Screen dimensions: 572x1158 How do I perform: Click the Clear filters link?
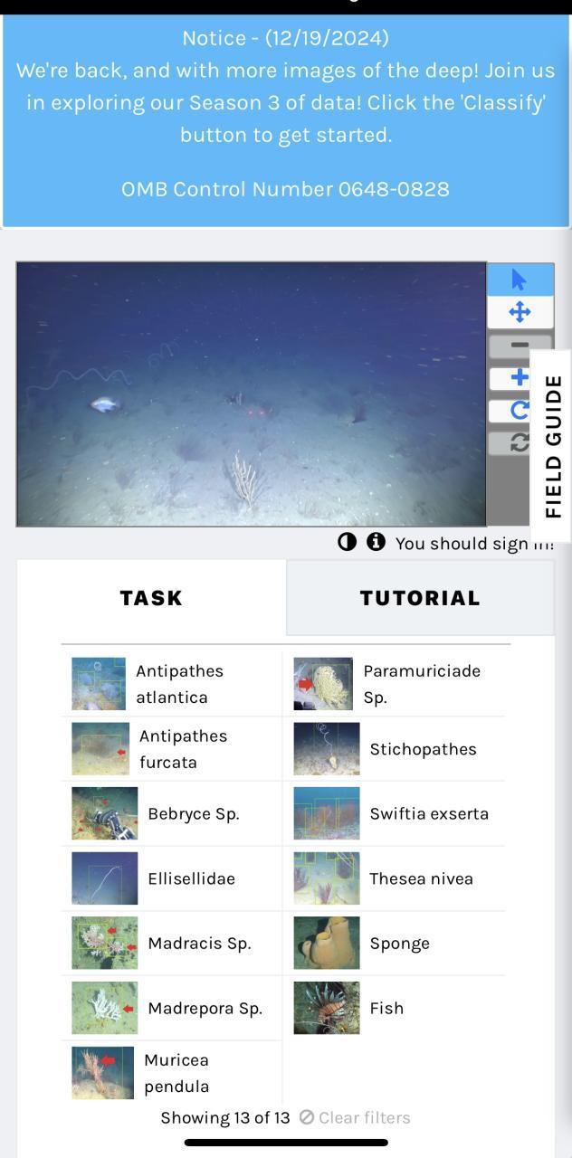(355, 1117)
